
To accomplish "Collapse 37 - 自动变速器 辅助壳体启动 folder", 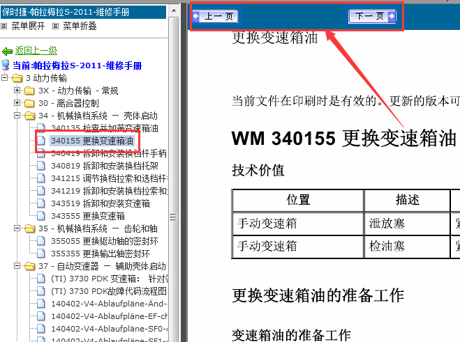I will [17, 266].
